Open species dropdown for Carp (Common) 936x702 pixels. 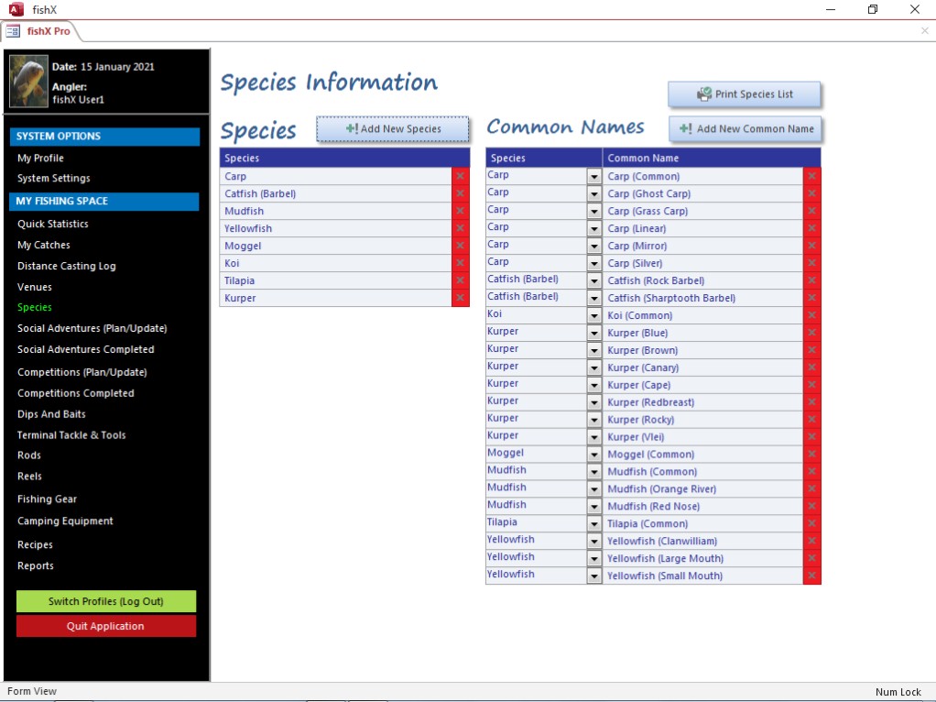(x=593, y=176)
